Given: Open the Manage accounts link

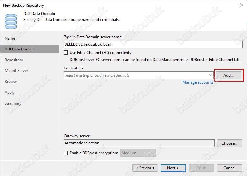Looking at the screenshot, I should tap(198, 82).
